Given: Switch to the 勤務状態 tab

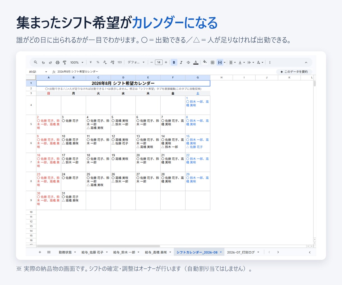Looking at the screenshot, I should click(x=67, y=252).
